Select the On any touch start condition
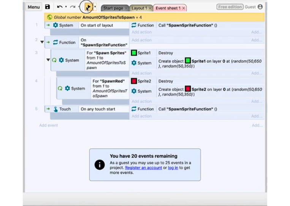The image size is (290, 206). pos(104,109)
